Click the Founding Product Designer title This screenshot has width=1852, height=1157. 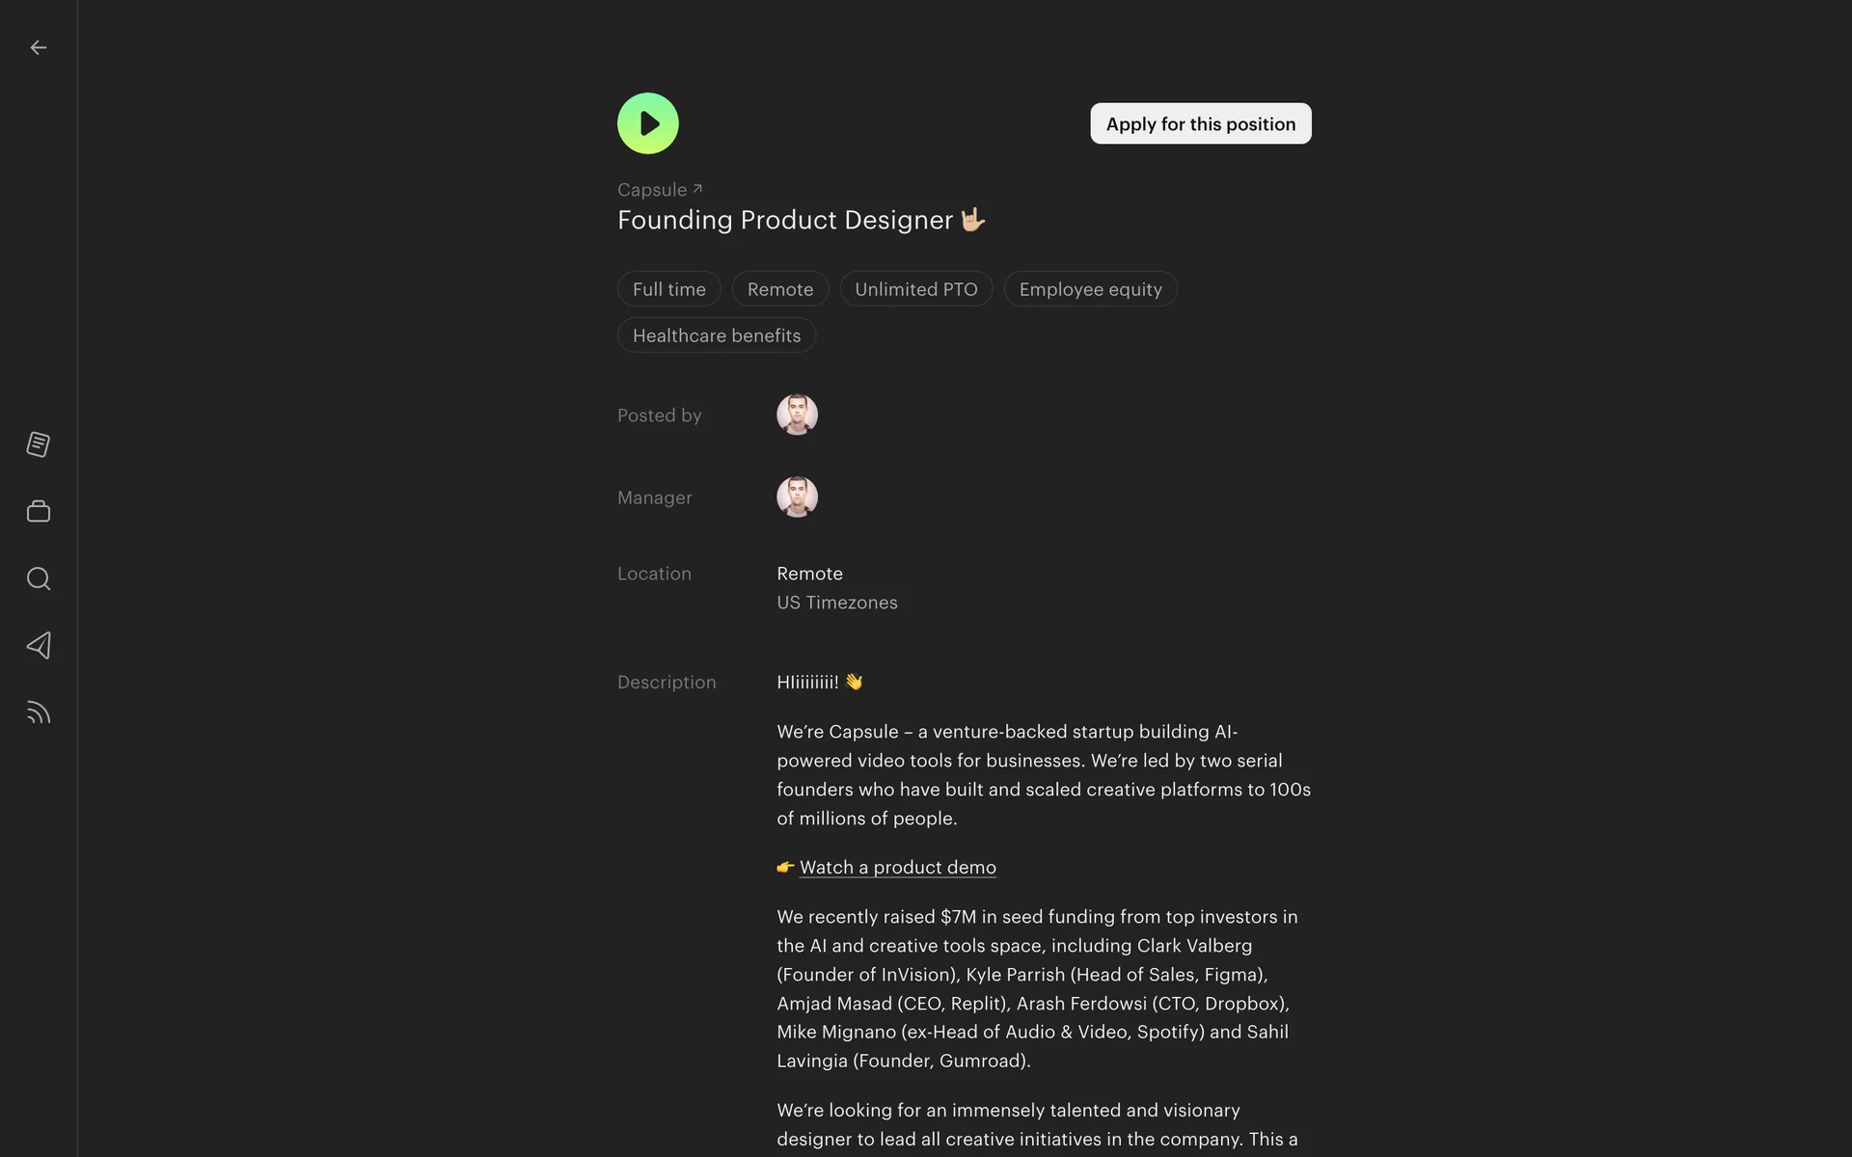coord(784,220)
